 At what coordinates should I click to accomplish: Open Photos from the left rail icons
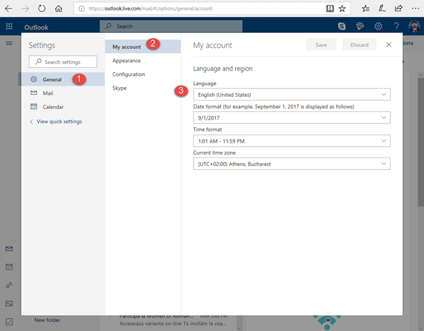tap(9, 304)
